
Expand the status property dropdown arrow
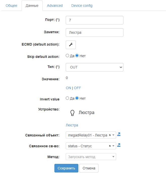114,146
